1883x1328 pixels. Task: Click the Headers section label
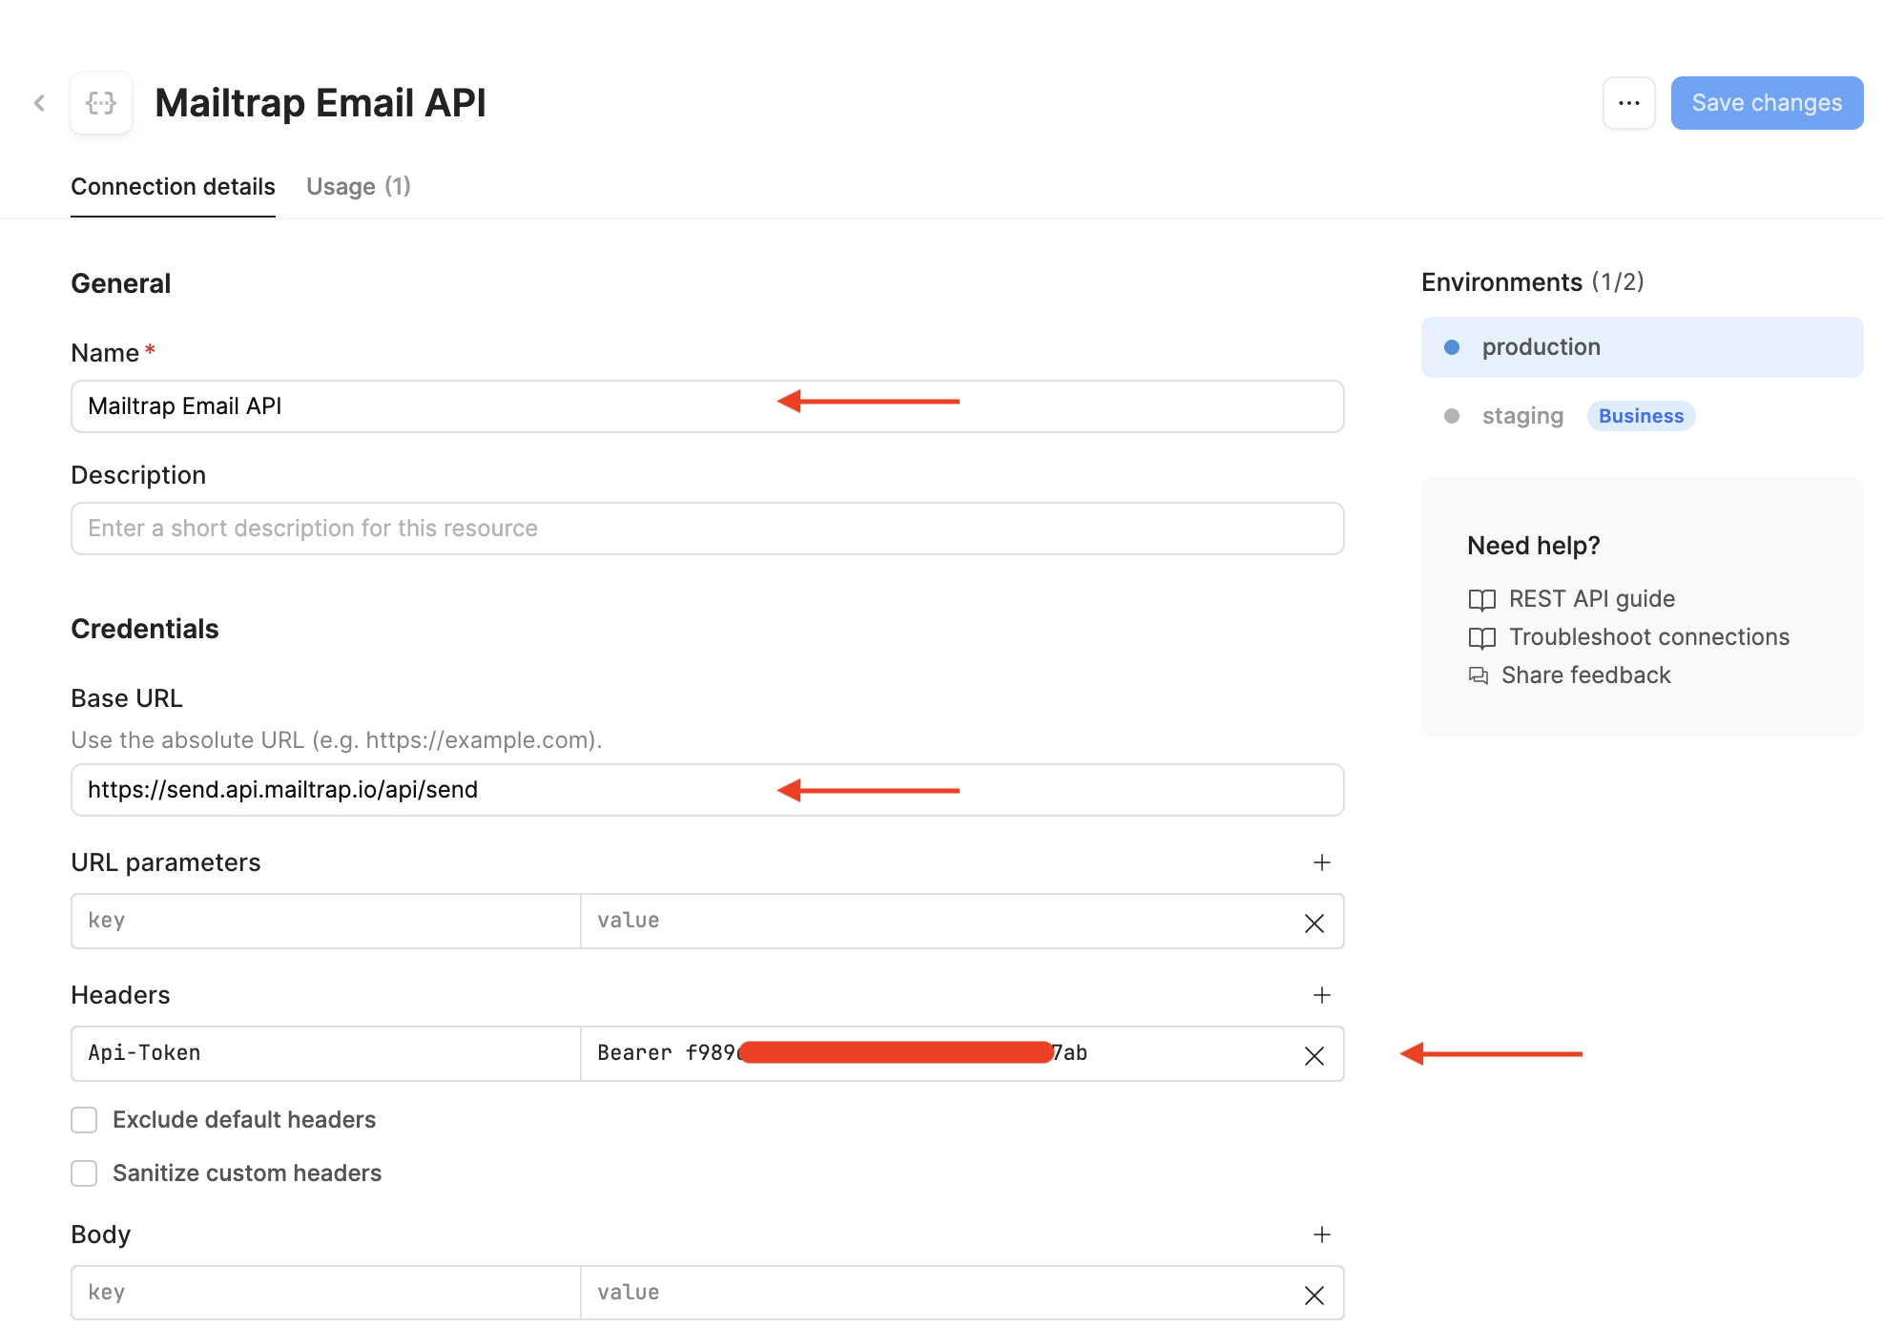pyautogui.click(x=120, y=995)
